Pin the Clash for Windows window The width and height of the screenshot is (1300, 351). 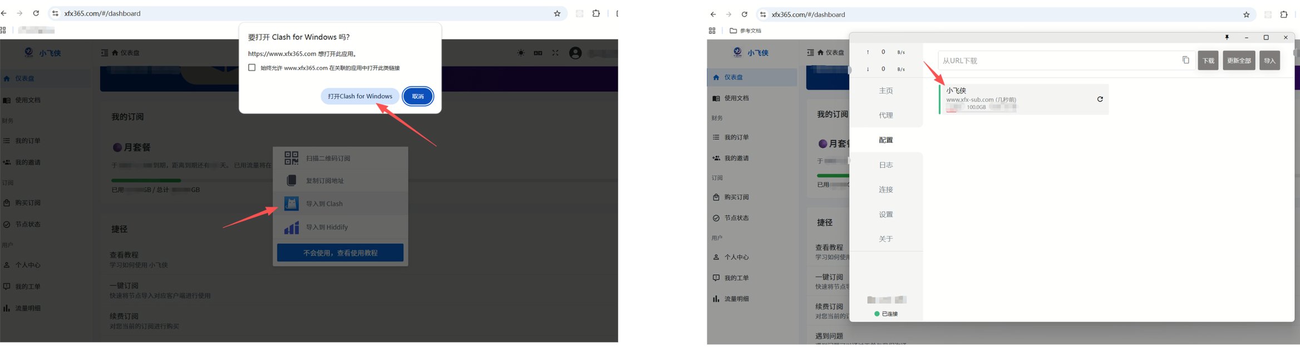click(1227, 37)
